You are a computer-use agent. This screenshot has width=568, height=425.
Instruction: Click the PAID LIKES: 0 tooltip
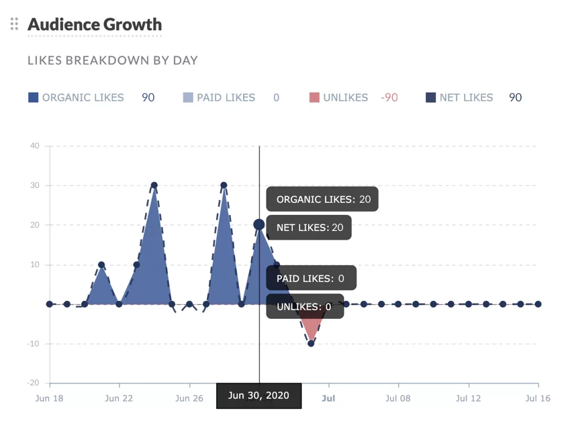pyautogui.click(x=311, y=278)
